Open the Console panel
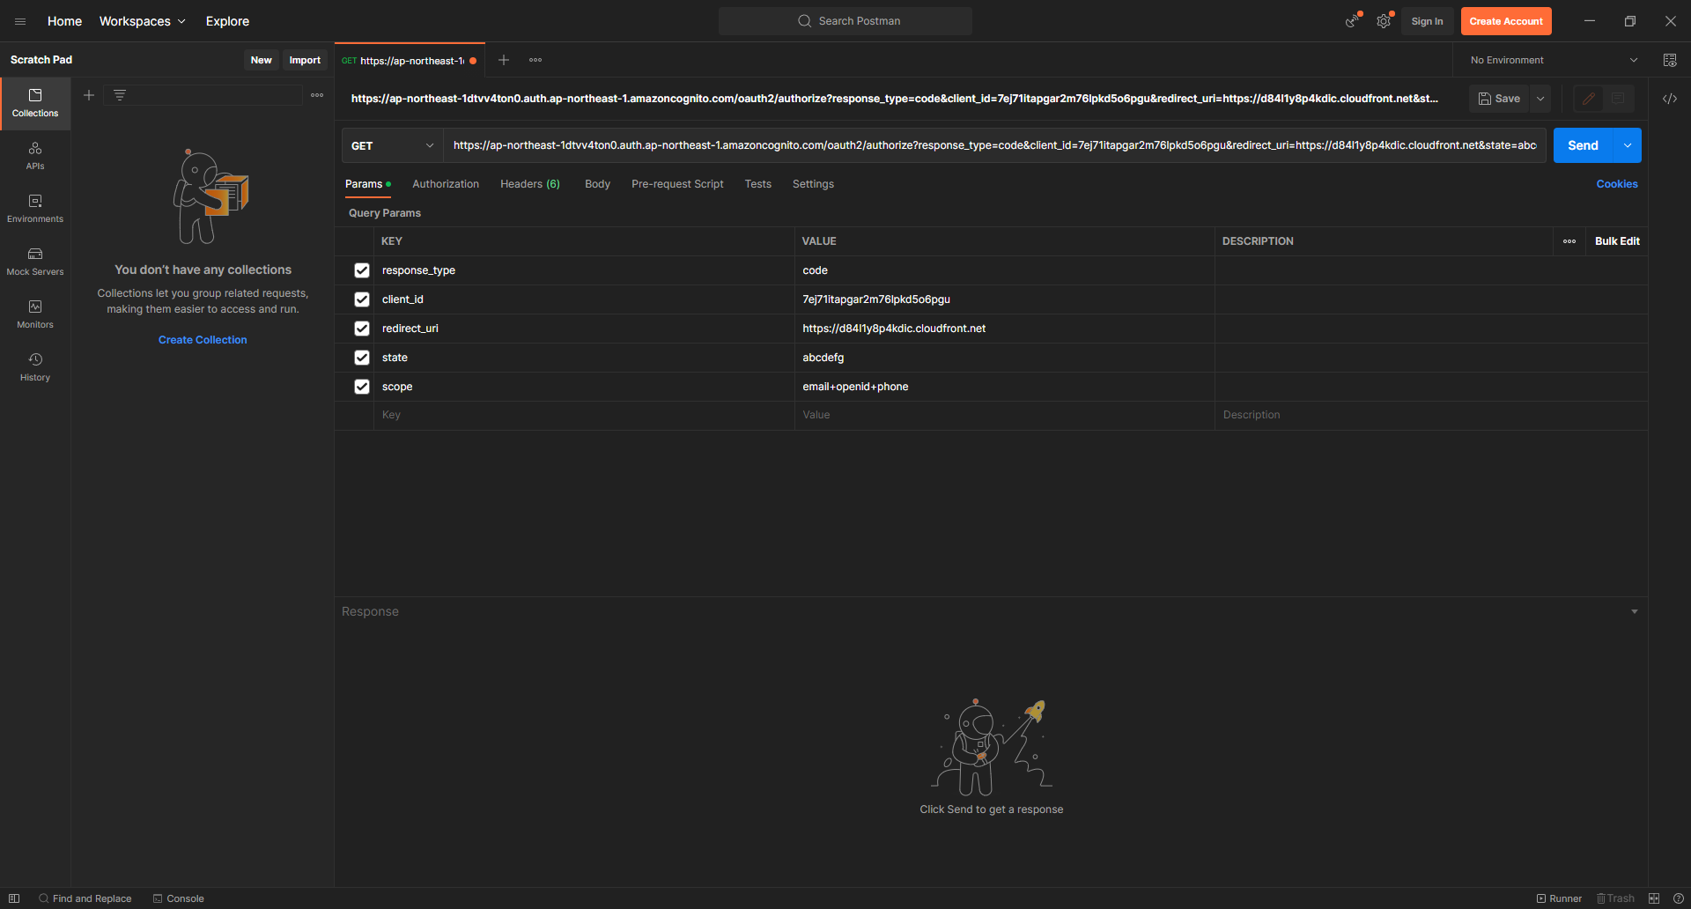 click(179, 898)
